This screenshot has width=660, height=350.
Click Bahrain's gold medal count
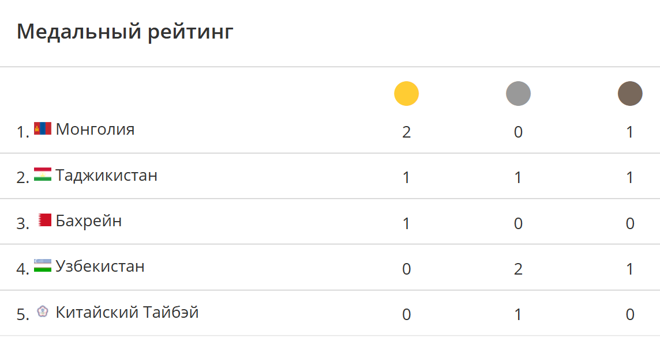(x=406, y=223)
